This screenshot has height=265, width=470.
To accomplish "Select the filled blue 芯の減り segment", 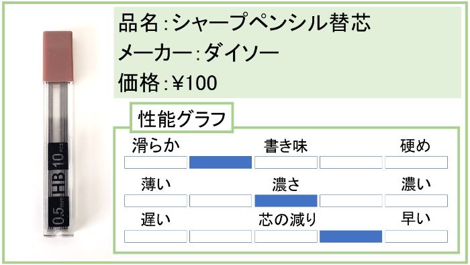I will (351, 237).
